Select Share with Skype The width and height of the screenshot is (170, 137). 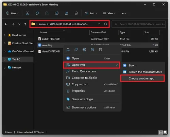[92, 99]
